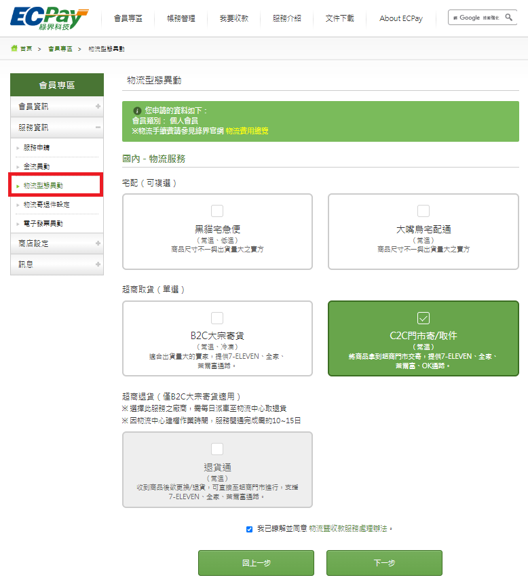
Task: Select 物流型態異動 in sidebar
Action: click(43, 185)
